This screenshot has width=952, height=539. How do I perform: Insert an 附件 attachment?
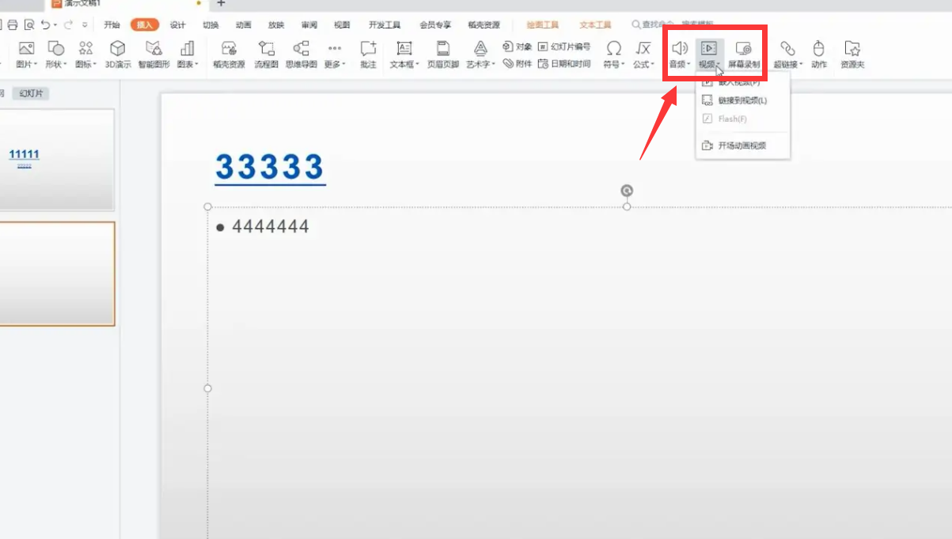pos(518,63)
